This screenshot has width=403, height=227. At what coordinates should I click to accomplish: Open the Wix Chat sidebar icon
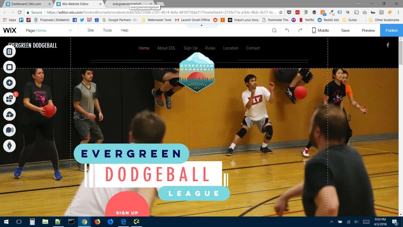[9, 130]
